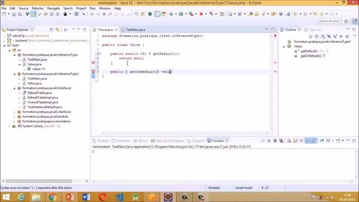Expand the JRE System Library node
Viewport: 359px width, 202px height.
pyautogui.click(x=10, y=126)
